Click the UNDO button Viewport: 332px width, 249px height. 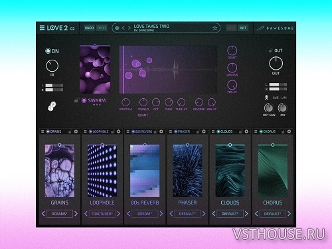pyautogui.click(x=89, y=28)
